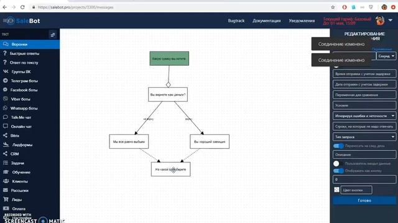
Task: Click the Talk-Me чат bubble icon
Action: pyautogui.click(x=6, y=117)
